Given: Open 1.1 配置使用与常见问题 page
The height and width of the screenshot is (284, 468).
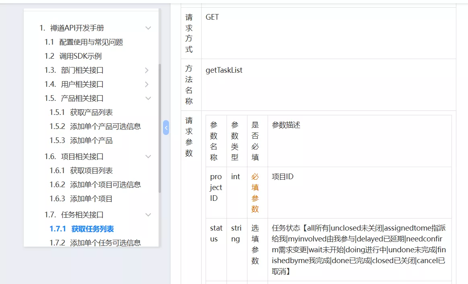Looking at the screenshot, I should [84, 42].
